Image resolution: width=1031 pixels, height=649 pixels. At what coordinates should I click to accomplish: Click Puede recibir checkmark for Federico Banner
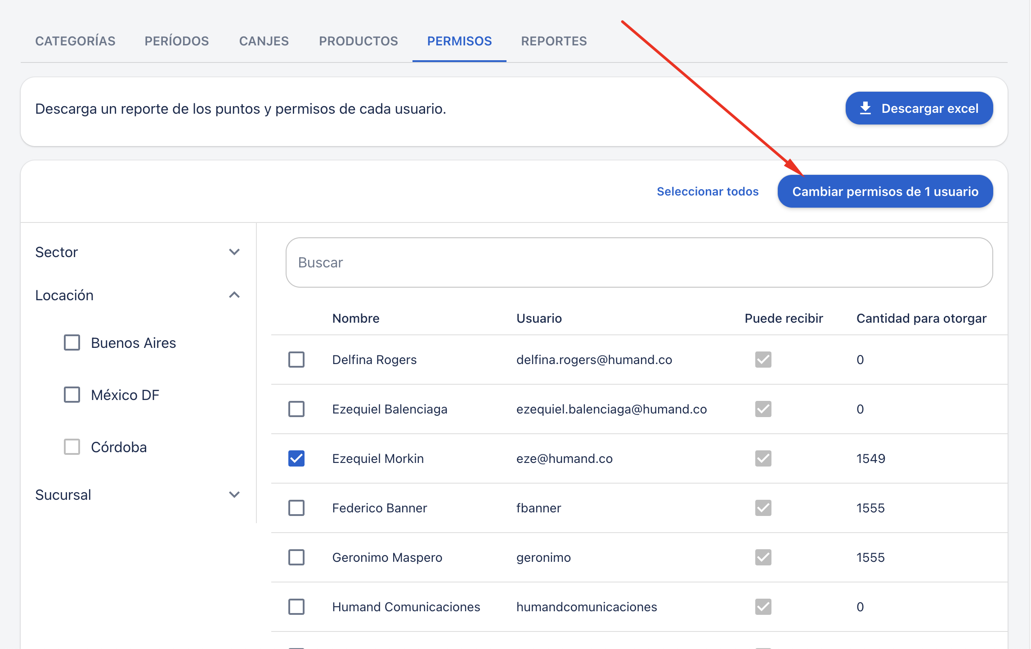click(x=763, y=508)
